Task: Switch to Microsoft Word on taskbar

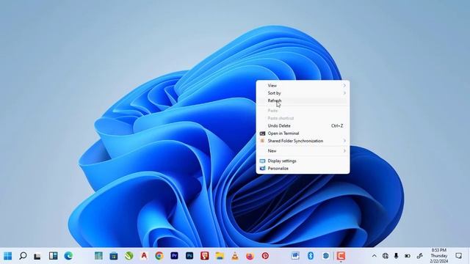Action: coord(295,256)
